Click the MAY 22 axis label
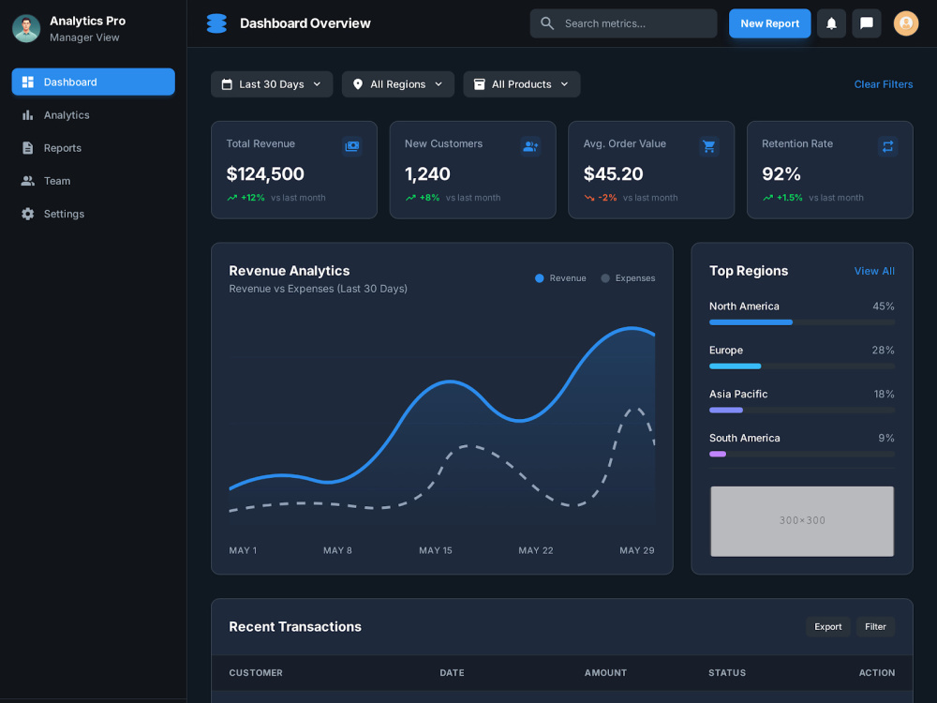Screen dimensions: 937x703 pyautogui.click(x=536, y=550)
